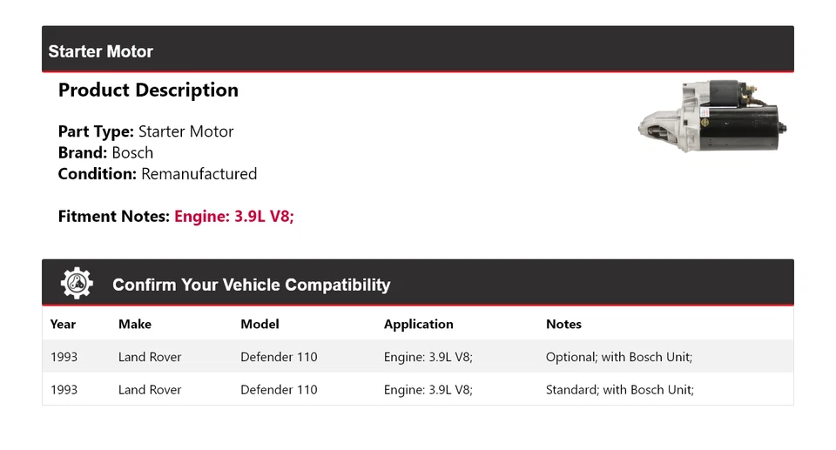Click Engine: 3.9L V8 in the second table row
The image size is (836, 450).
428,390
